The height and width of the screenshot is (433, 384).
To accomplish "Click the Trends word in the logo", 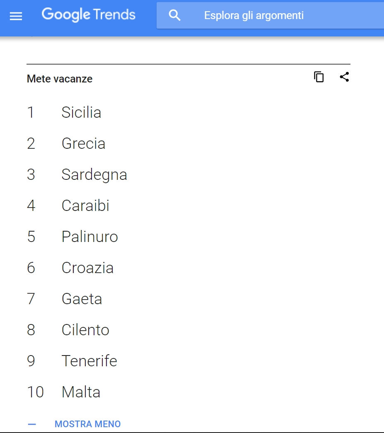I will pos(114,15).
